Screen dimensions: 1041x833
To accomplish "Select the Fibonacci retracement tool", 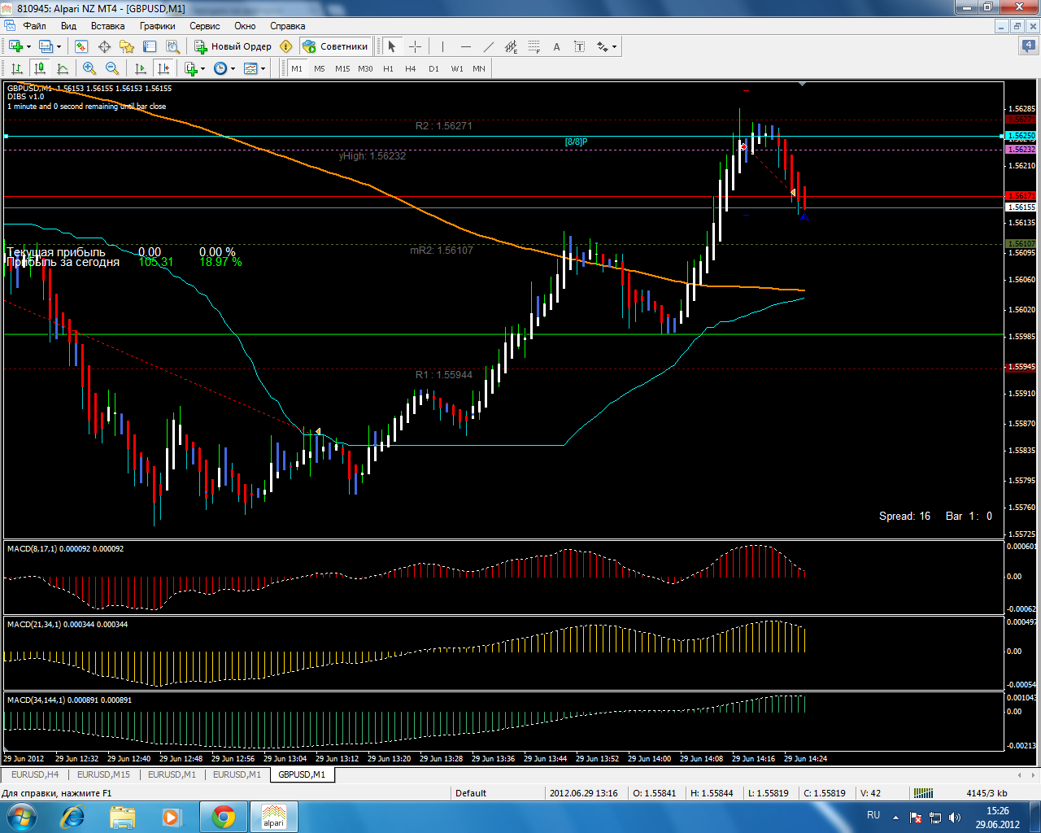I will point(534,46).
